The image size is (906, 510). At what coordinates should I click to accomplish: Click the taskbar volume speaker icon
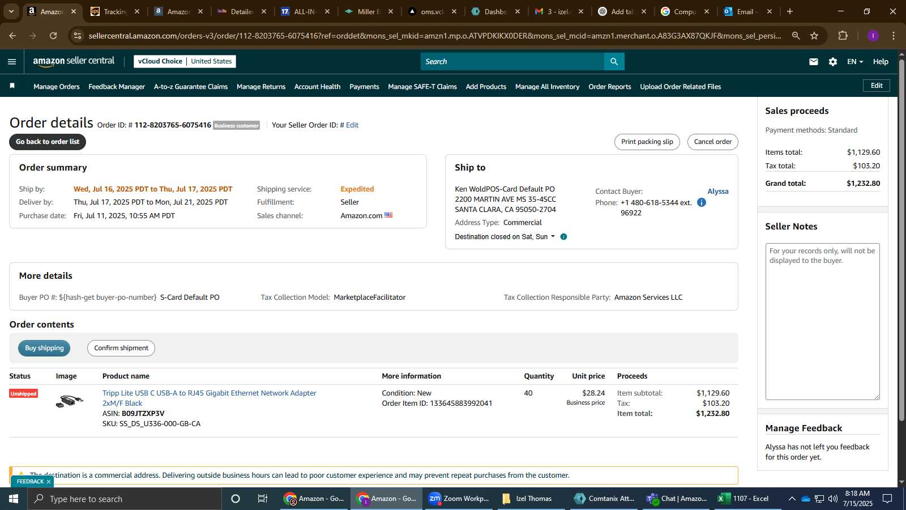point(833,499)
